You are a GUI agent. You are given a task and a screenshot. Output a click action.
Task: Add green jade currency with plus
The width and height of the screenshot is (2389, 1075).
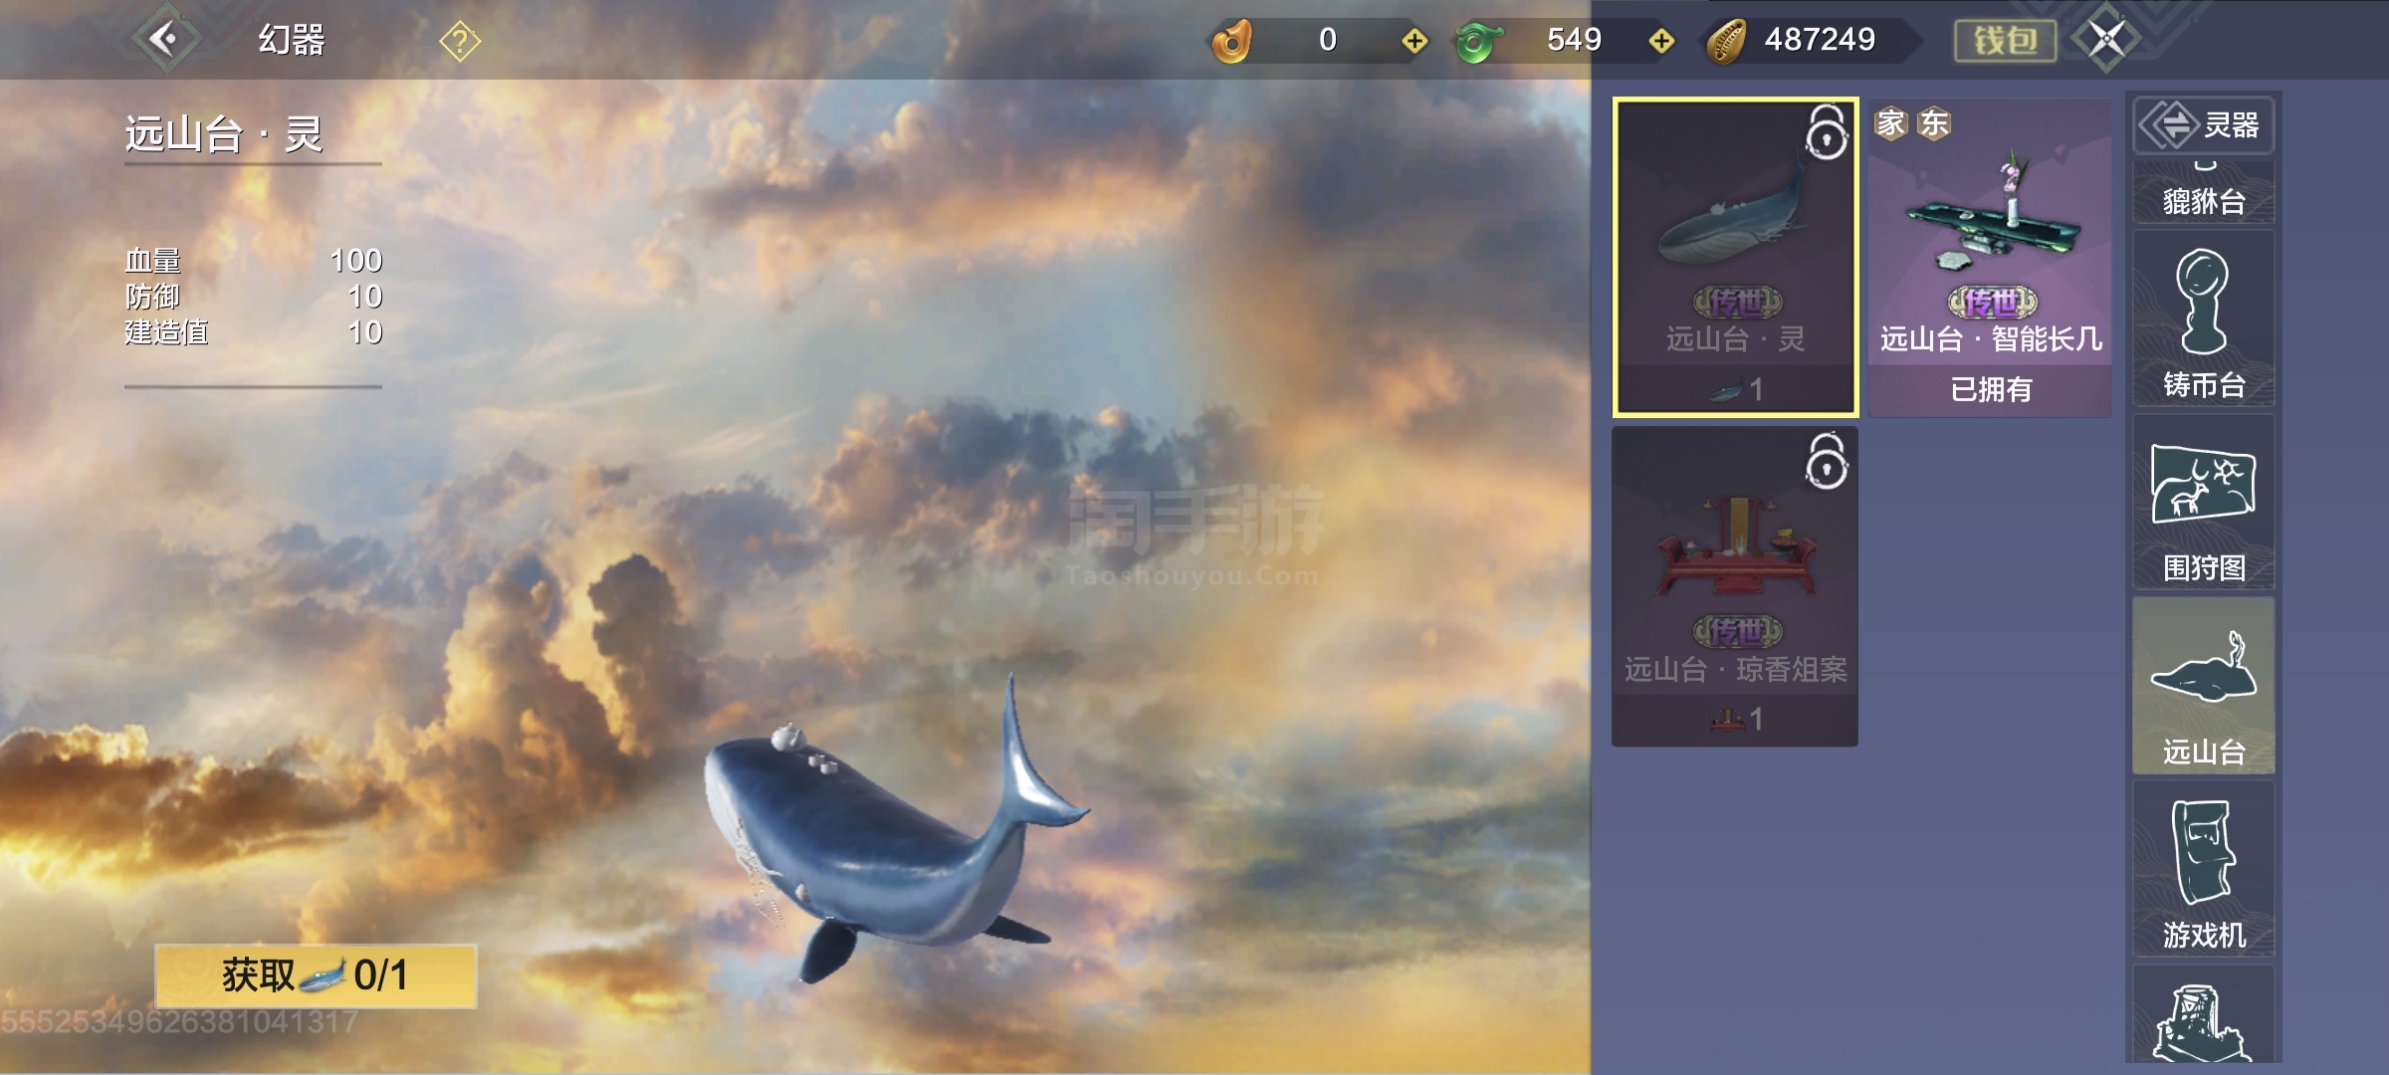[1660, 41]
